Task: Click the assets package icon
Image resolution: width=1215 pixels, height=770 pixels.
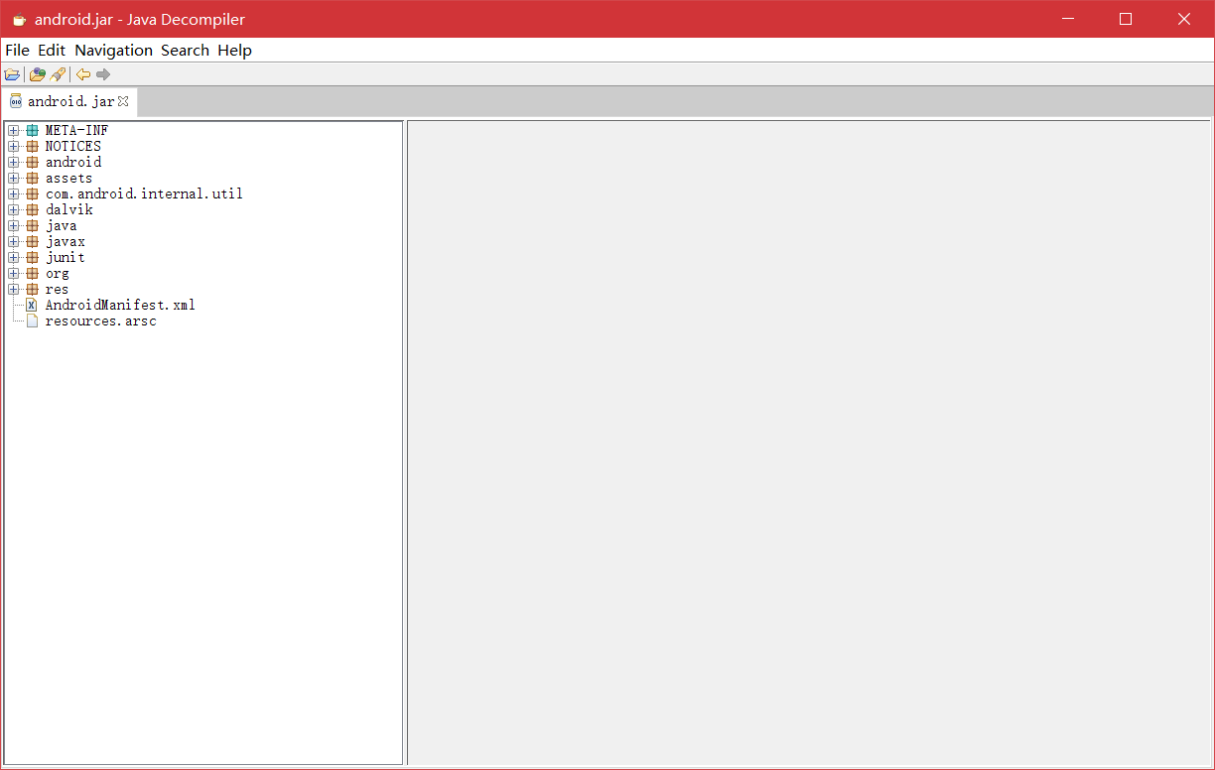Action: click(x=33, y=178)
